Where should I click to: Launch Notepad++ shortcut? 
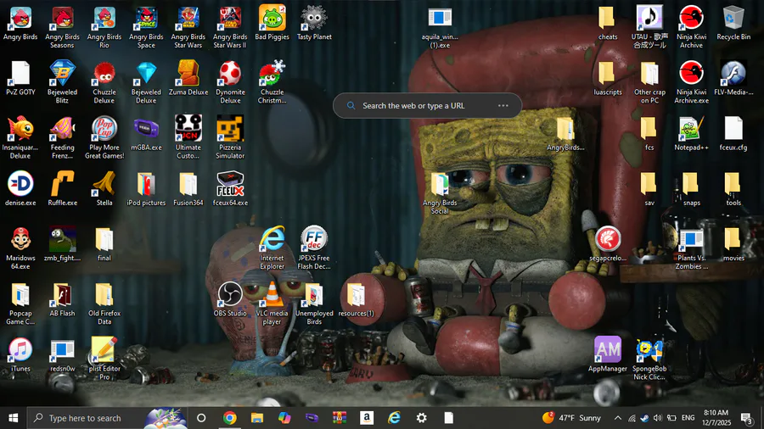(691, 133)
